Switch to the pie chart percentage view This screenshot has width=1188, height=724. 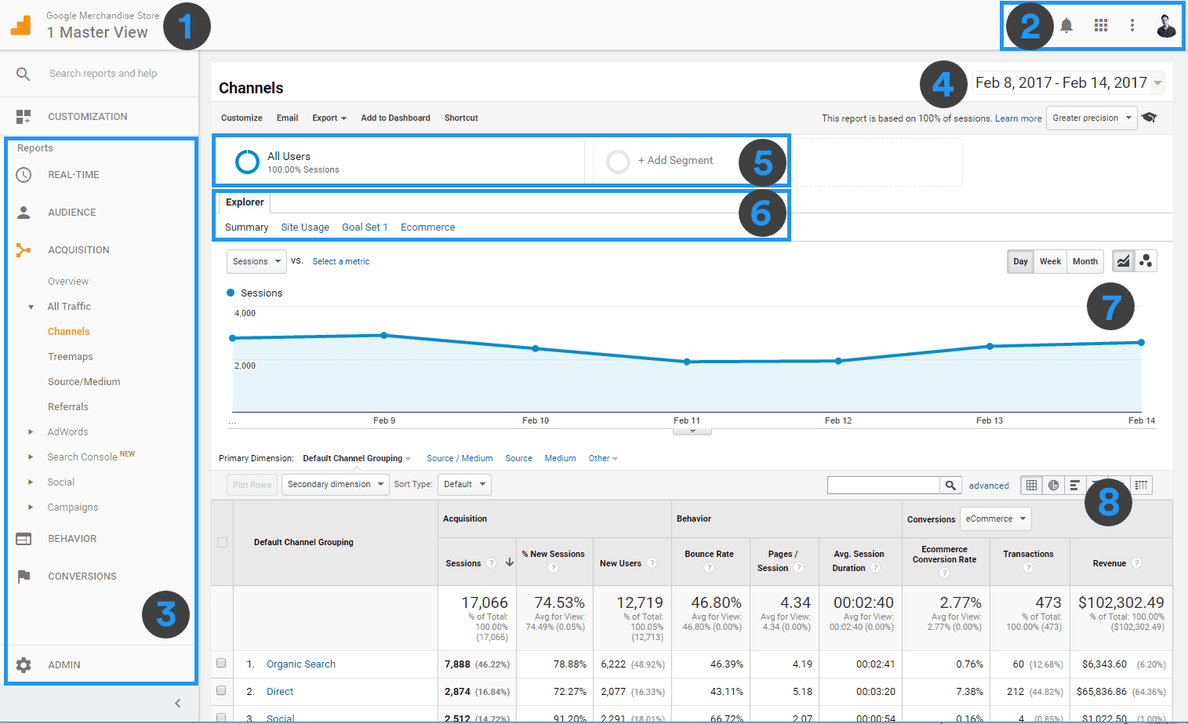(x=1053, y=485)
